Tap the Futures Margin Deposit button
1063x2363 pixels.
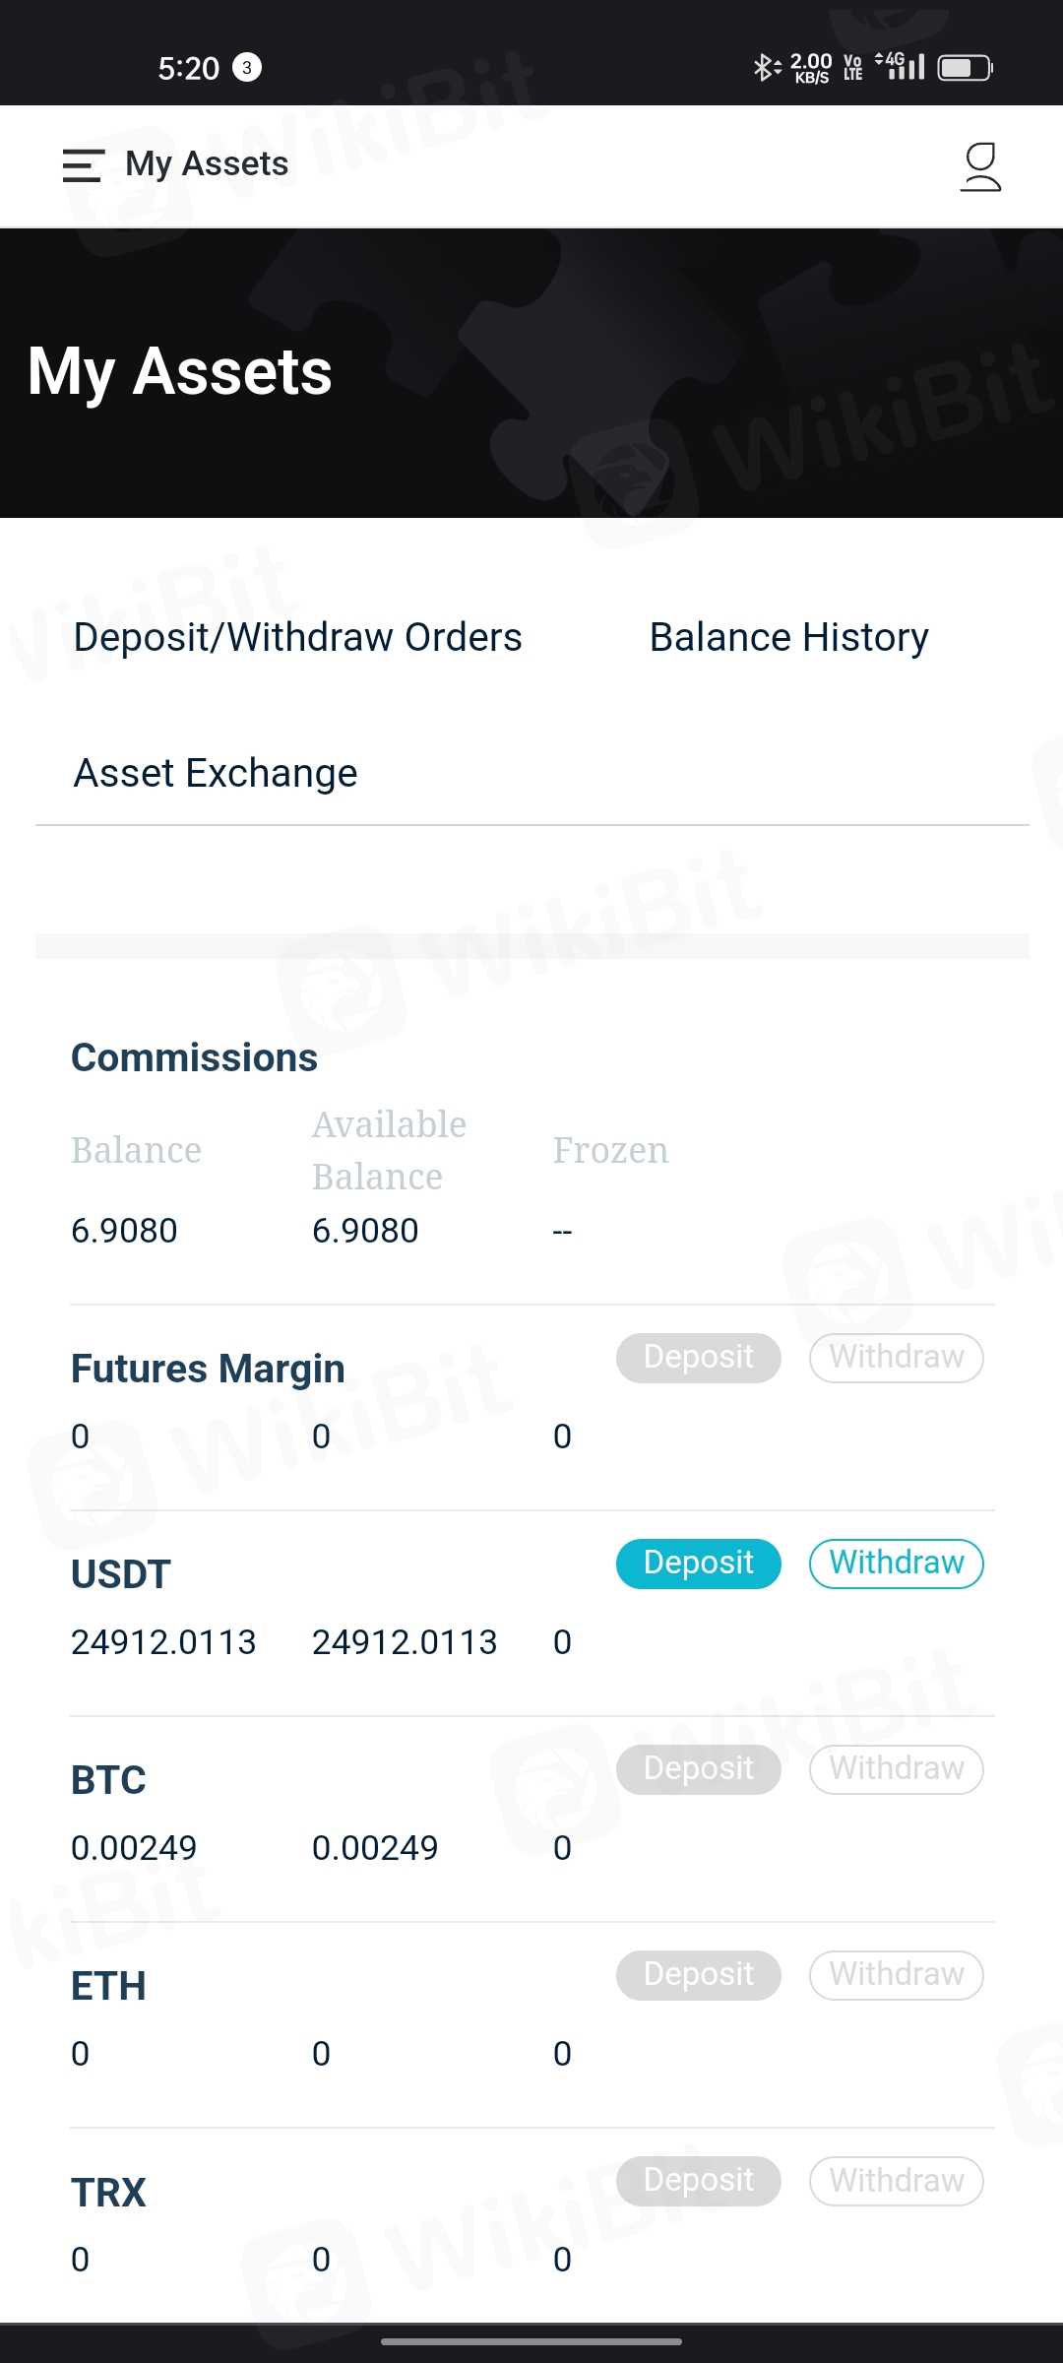(x=698, y=1358)
